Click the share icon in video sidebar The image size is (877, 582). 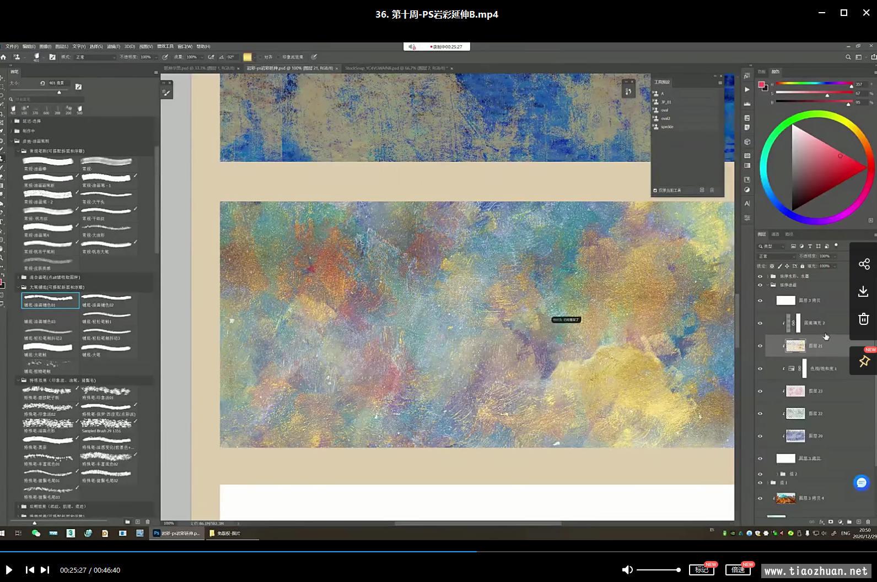[x=863, y=264]
